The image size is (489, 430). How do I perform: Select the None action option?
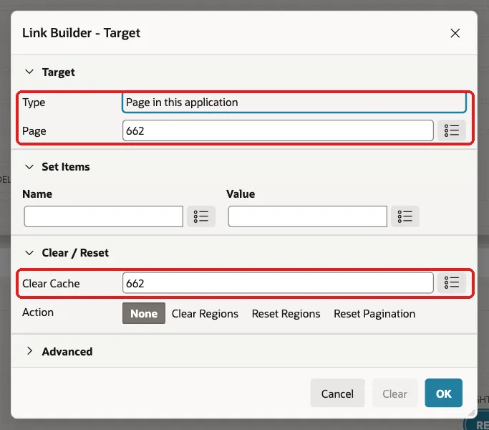point(144,313)
